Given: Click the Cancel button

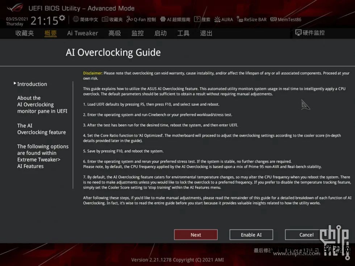Looking at the screenshot, I should pos(306,235).
